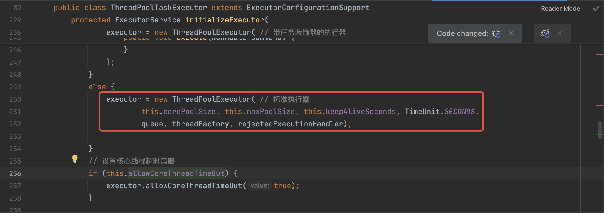The height and width of the screenshot is (213, 604).
Task: Click the italic SECONDS constant
Action: tap(460, 112)
